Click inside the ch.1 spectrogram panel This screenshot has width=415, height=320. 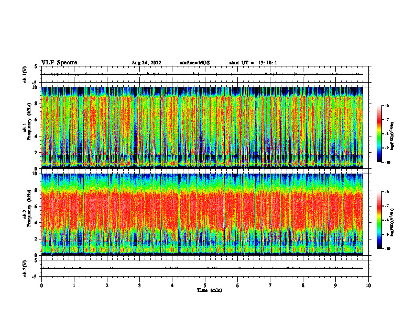click(x=202, y=128)
